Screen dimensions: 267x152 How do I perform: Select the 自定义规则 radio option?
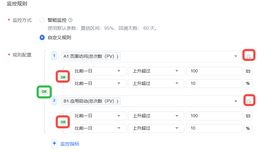pyautogui.click(x=42, y=38)
